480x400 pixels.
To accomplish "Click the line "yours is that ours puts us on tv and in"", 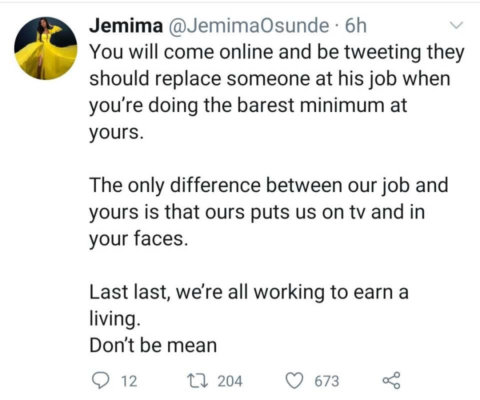I will point(257,212).
